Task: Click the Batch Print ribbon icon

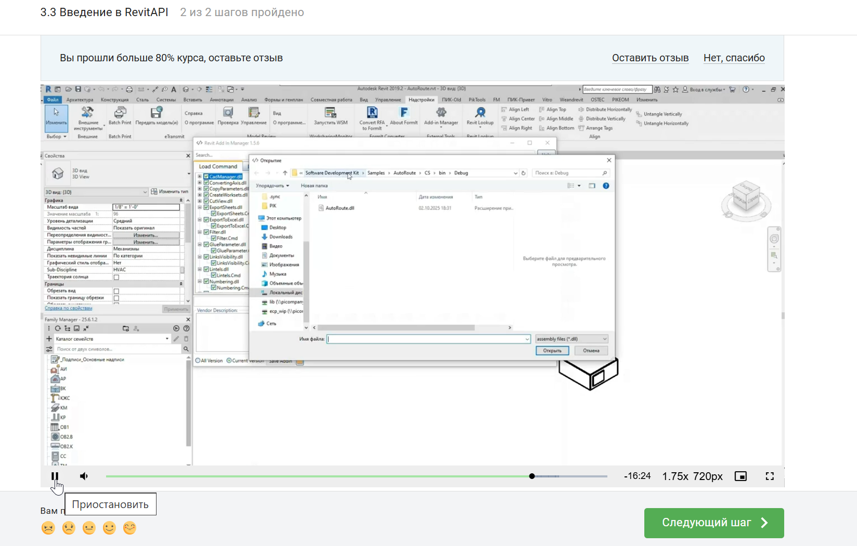Action: point(120,115)
